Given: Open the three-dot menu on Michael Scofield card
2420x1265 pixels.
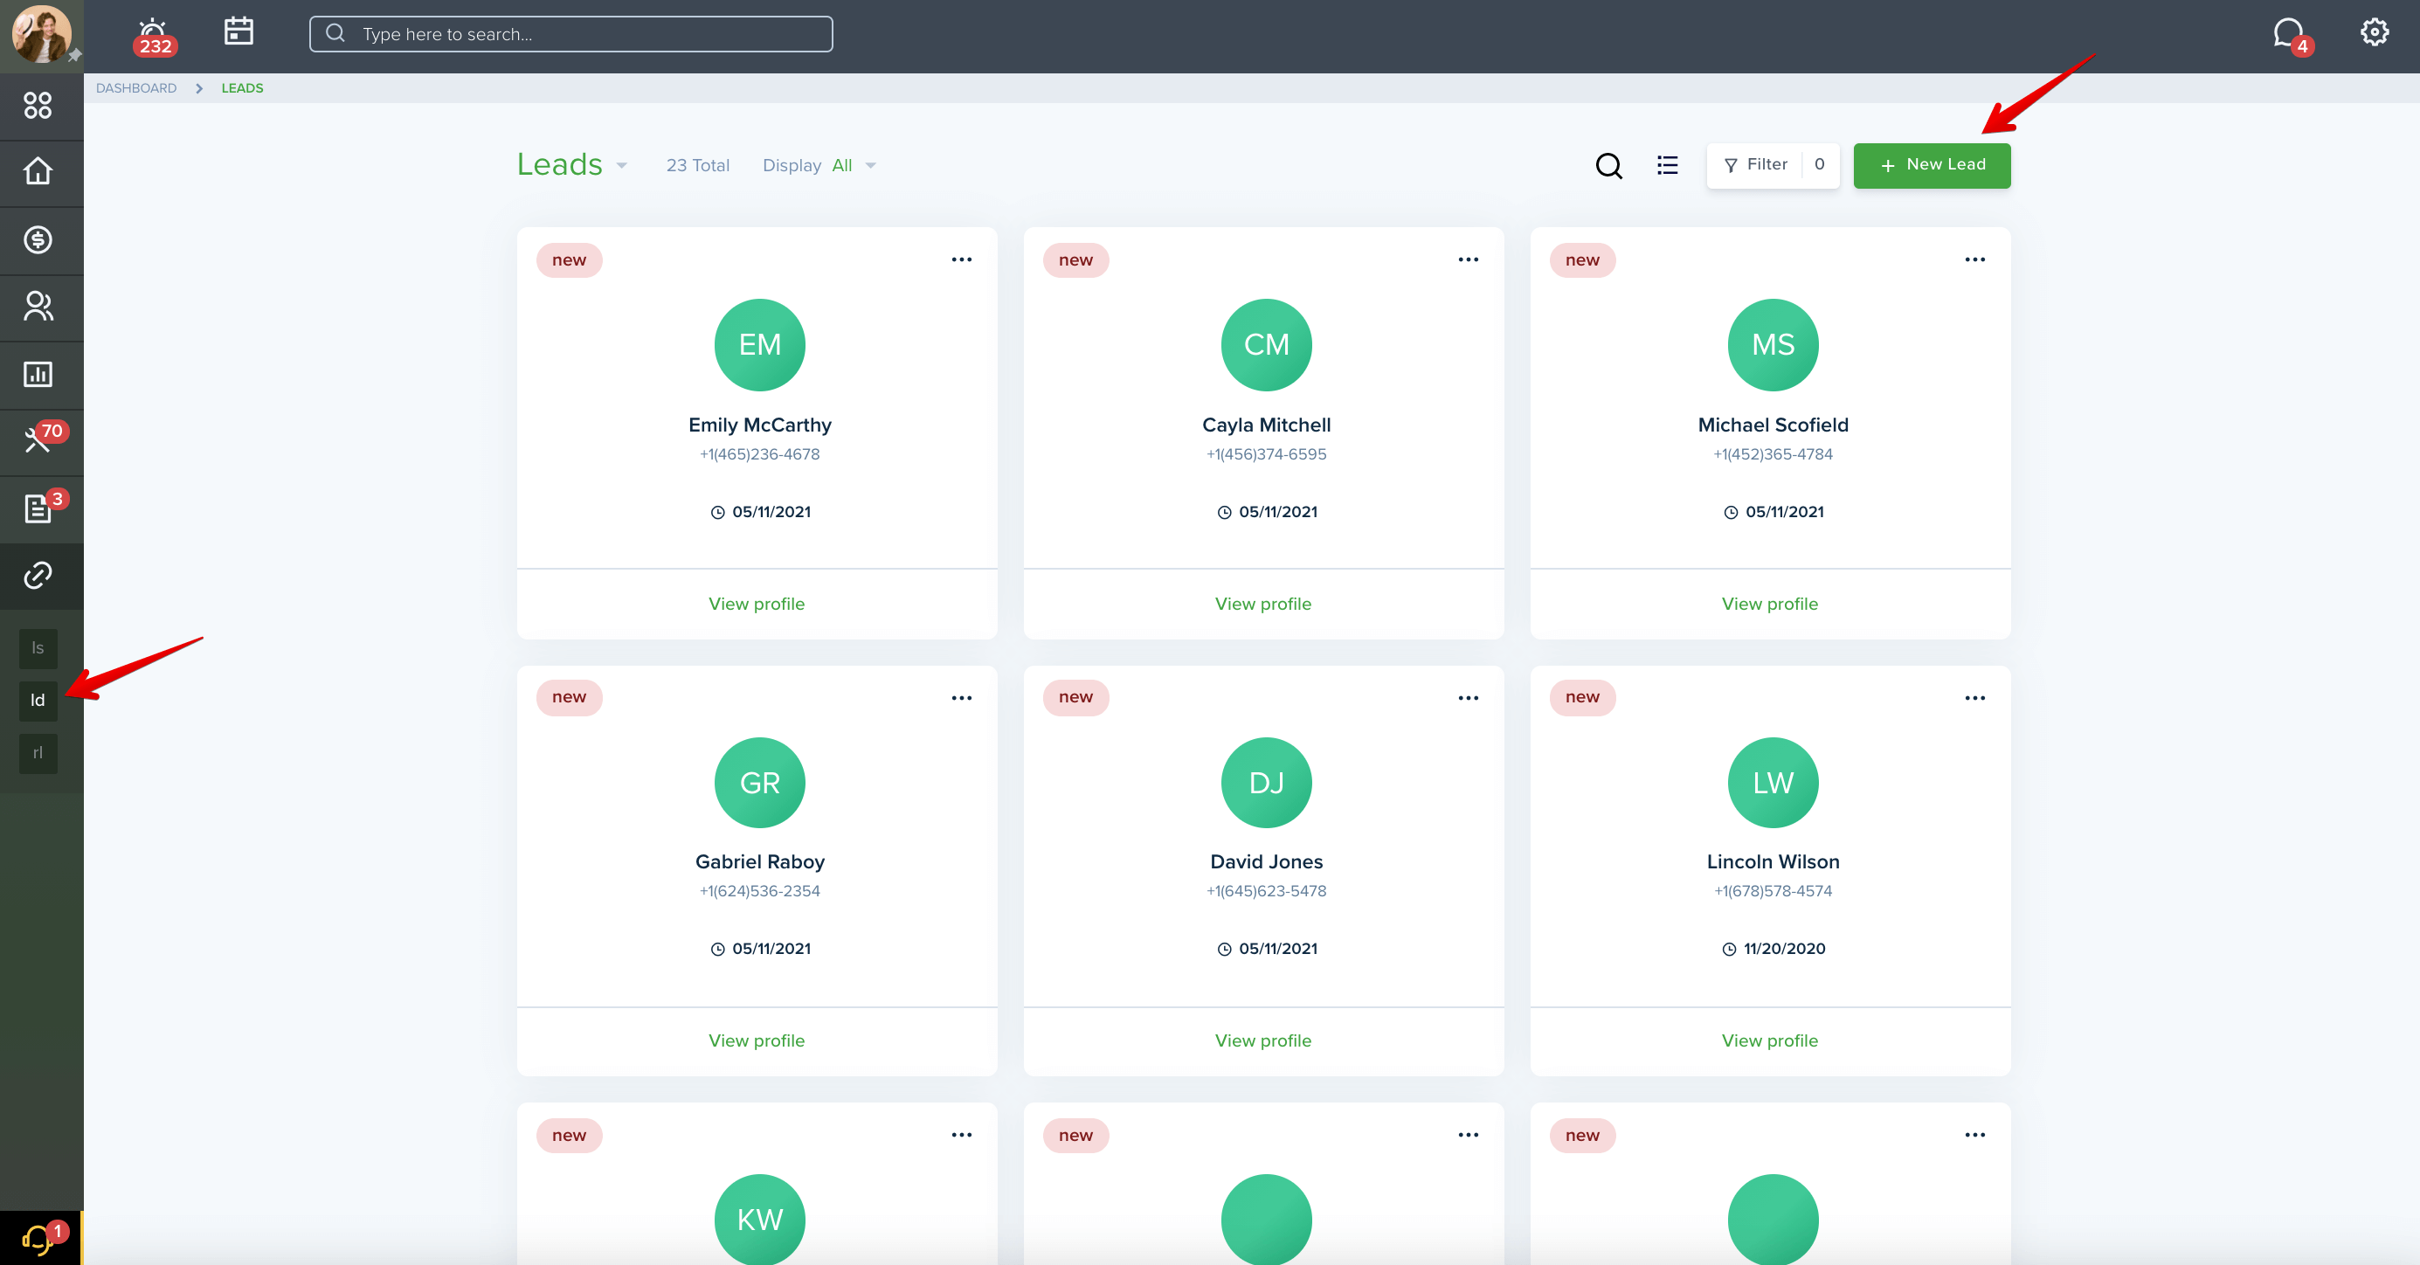Looking at the screenshot, I should point(1974,259).
